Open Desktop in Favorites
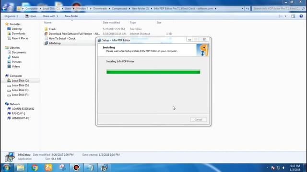 pos(17,29)
